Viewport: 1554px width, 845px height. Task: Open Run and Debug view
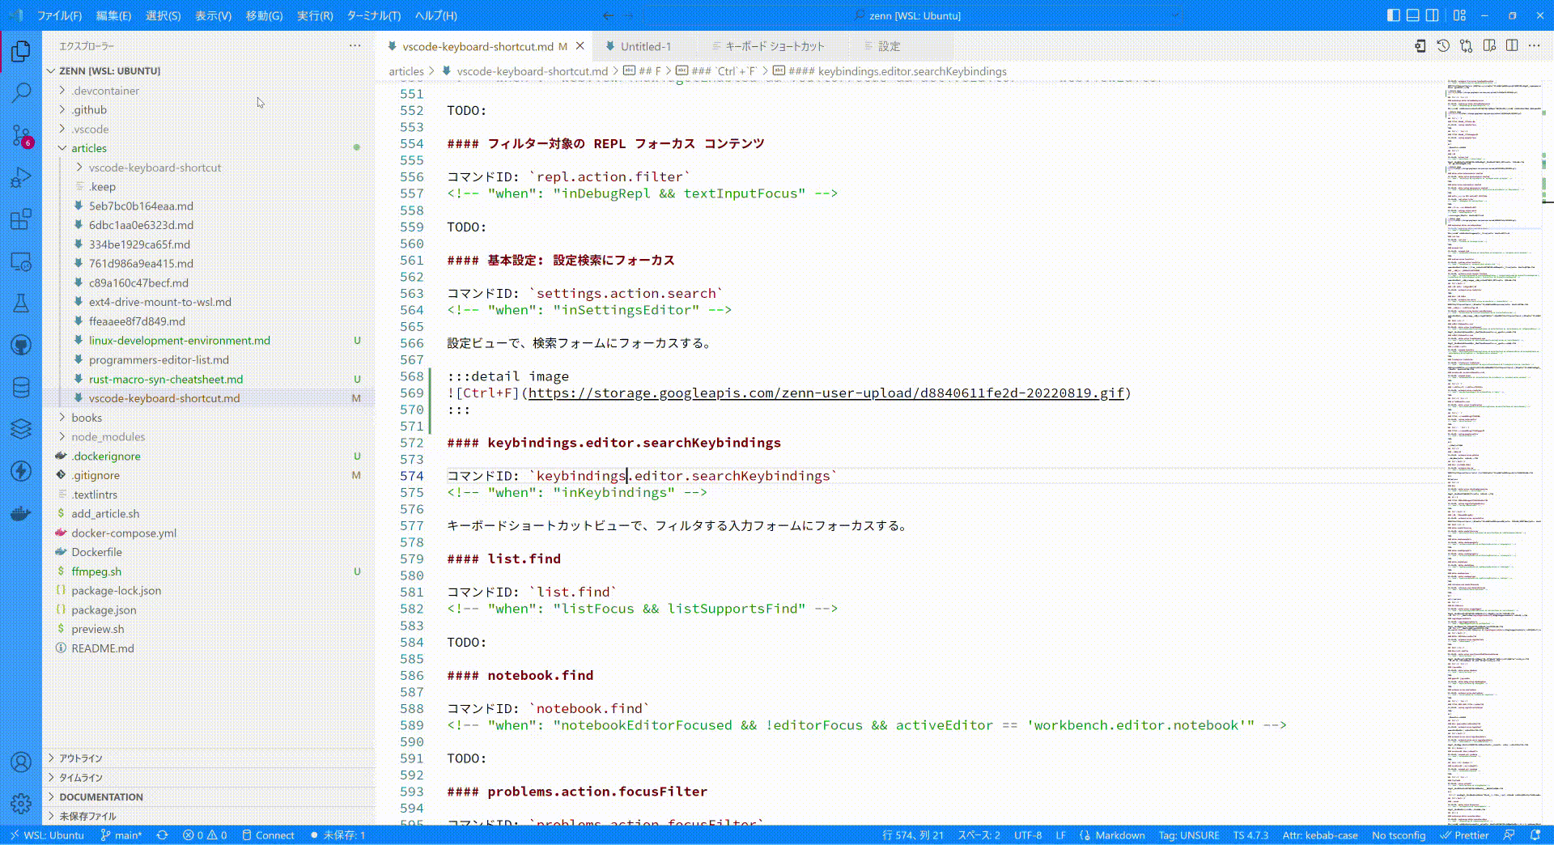pyautogui.click(x=21, y=177)
